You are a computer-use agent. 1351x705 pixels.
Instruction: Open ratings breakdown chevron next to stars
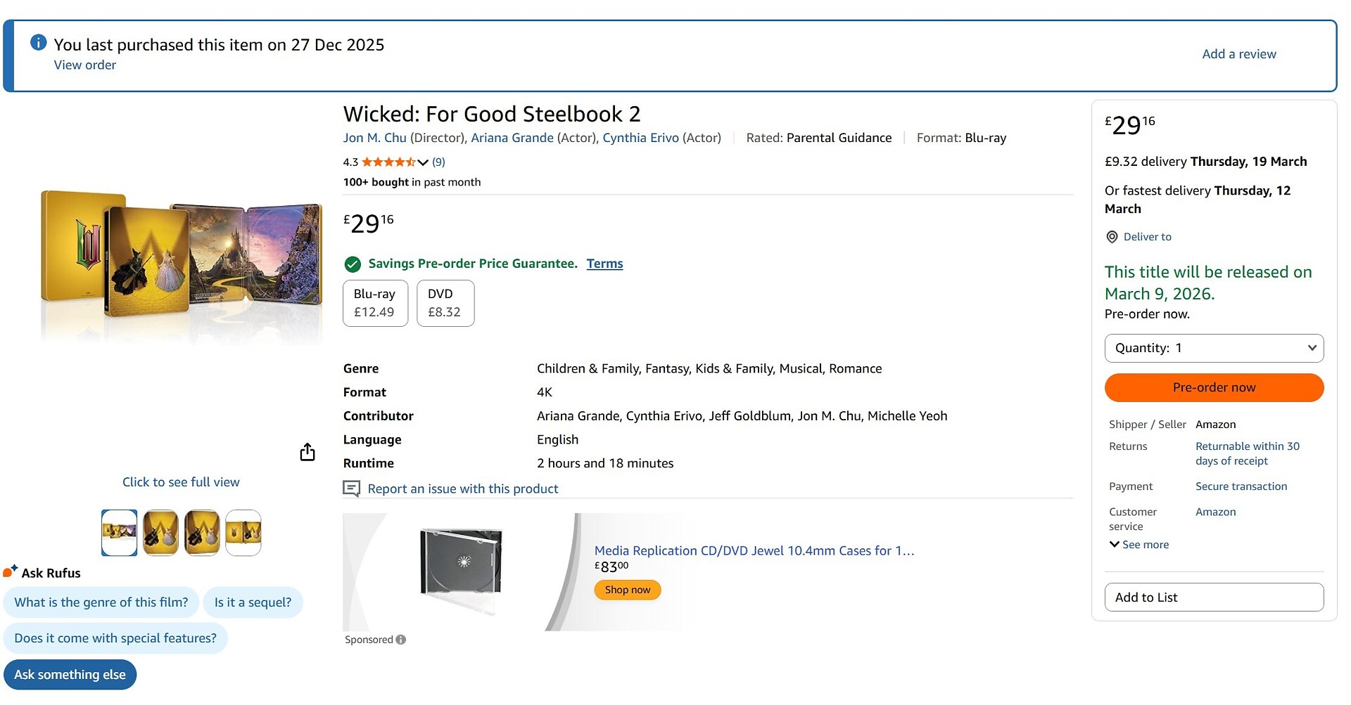click(423, 162)
